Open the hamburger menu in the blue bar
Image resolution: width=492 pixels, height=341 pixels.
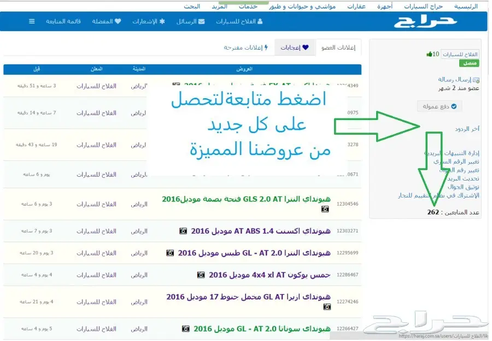pyautogui.click(x=31, y=21)
